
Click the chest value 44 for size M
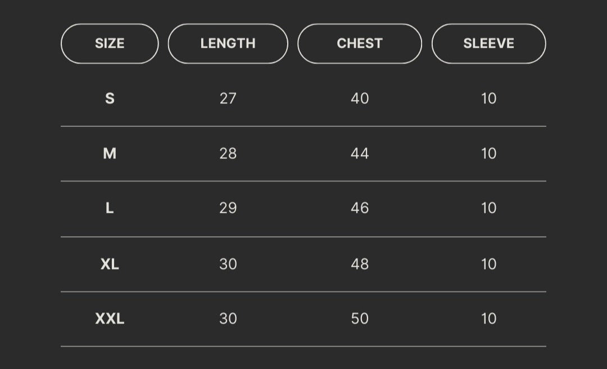(360, 153)
